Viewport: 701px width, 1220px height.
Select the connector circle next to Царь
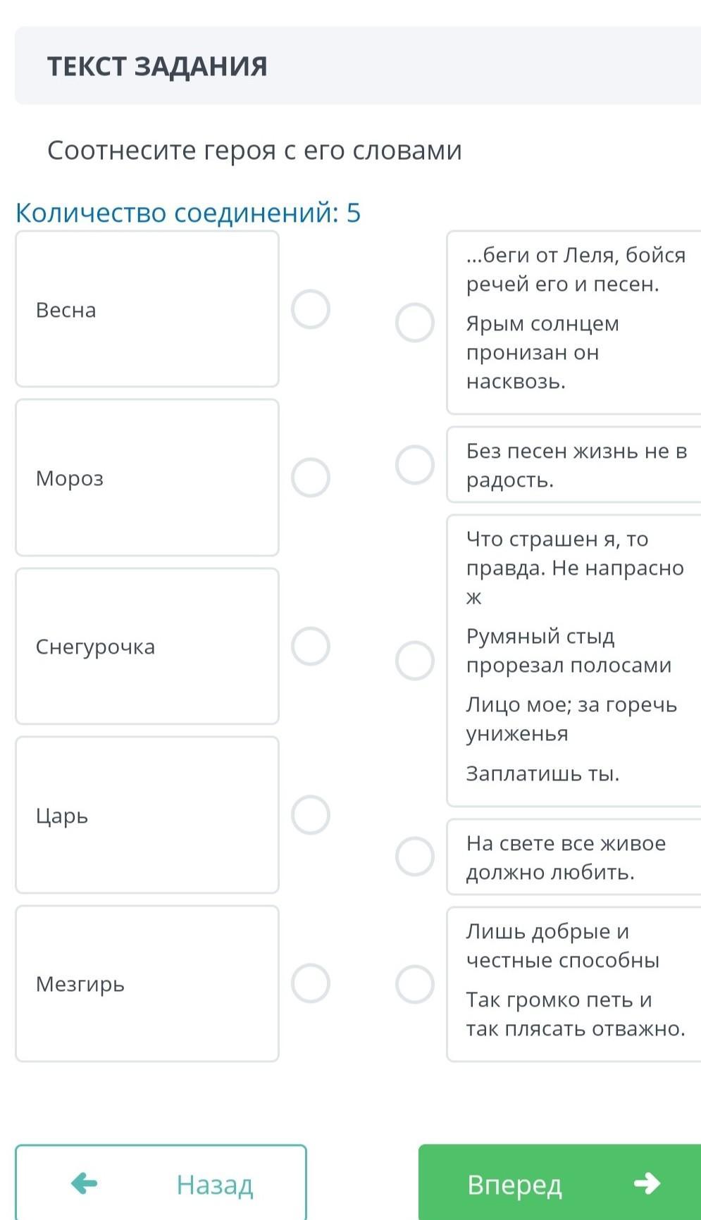(311, 815)
